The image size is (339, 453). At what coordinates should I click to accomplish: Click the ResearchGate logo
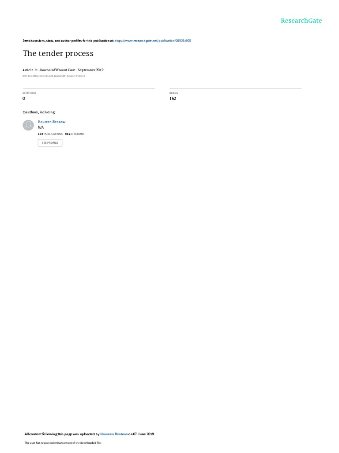coord(301,20)
